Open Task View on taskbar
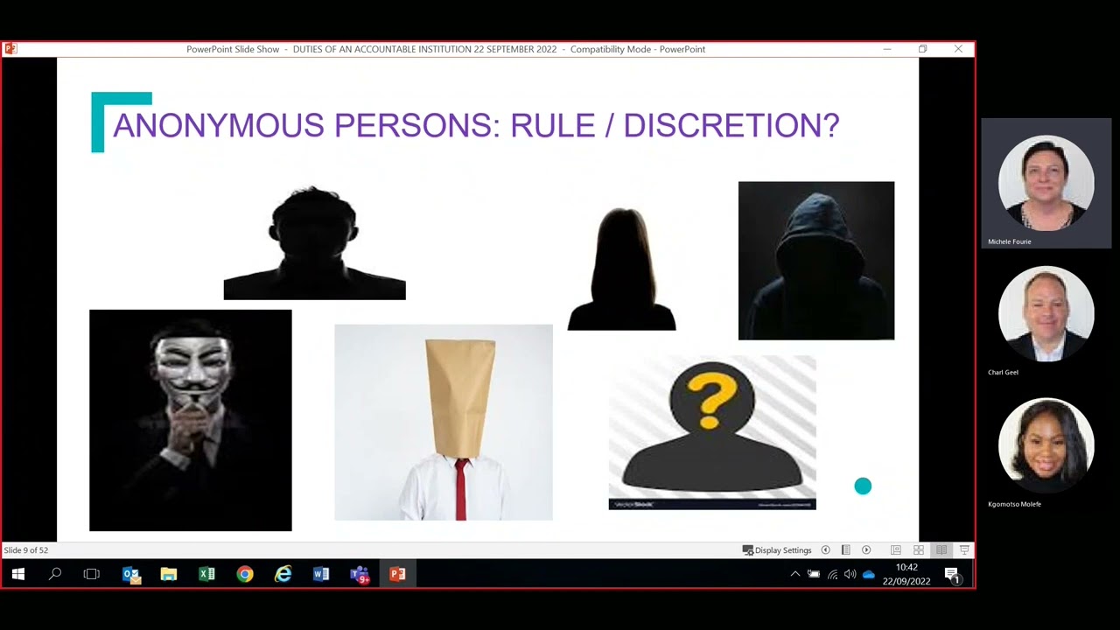 pos(92,574)
